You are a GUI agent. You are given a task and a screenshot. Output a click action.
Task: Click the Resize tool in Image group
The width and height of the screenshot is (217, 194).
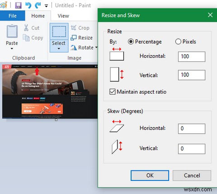point(81,38)
